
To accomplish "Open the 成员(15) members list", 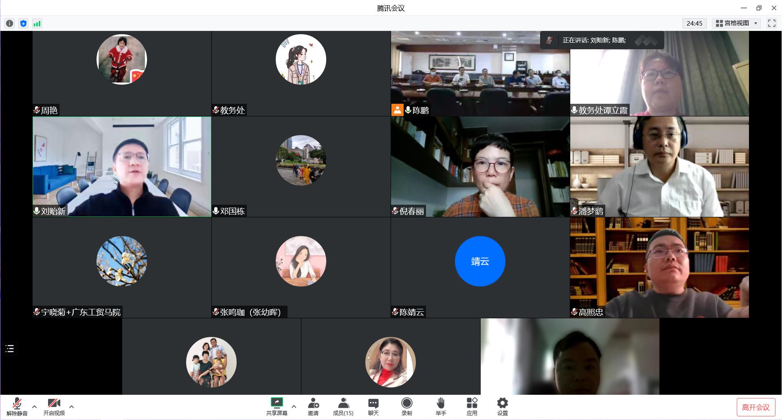I will [343, 407].
